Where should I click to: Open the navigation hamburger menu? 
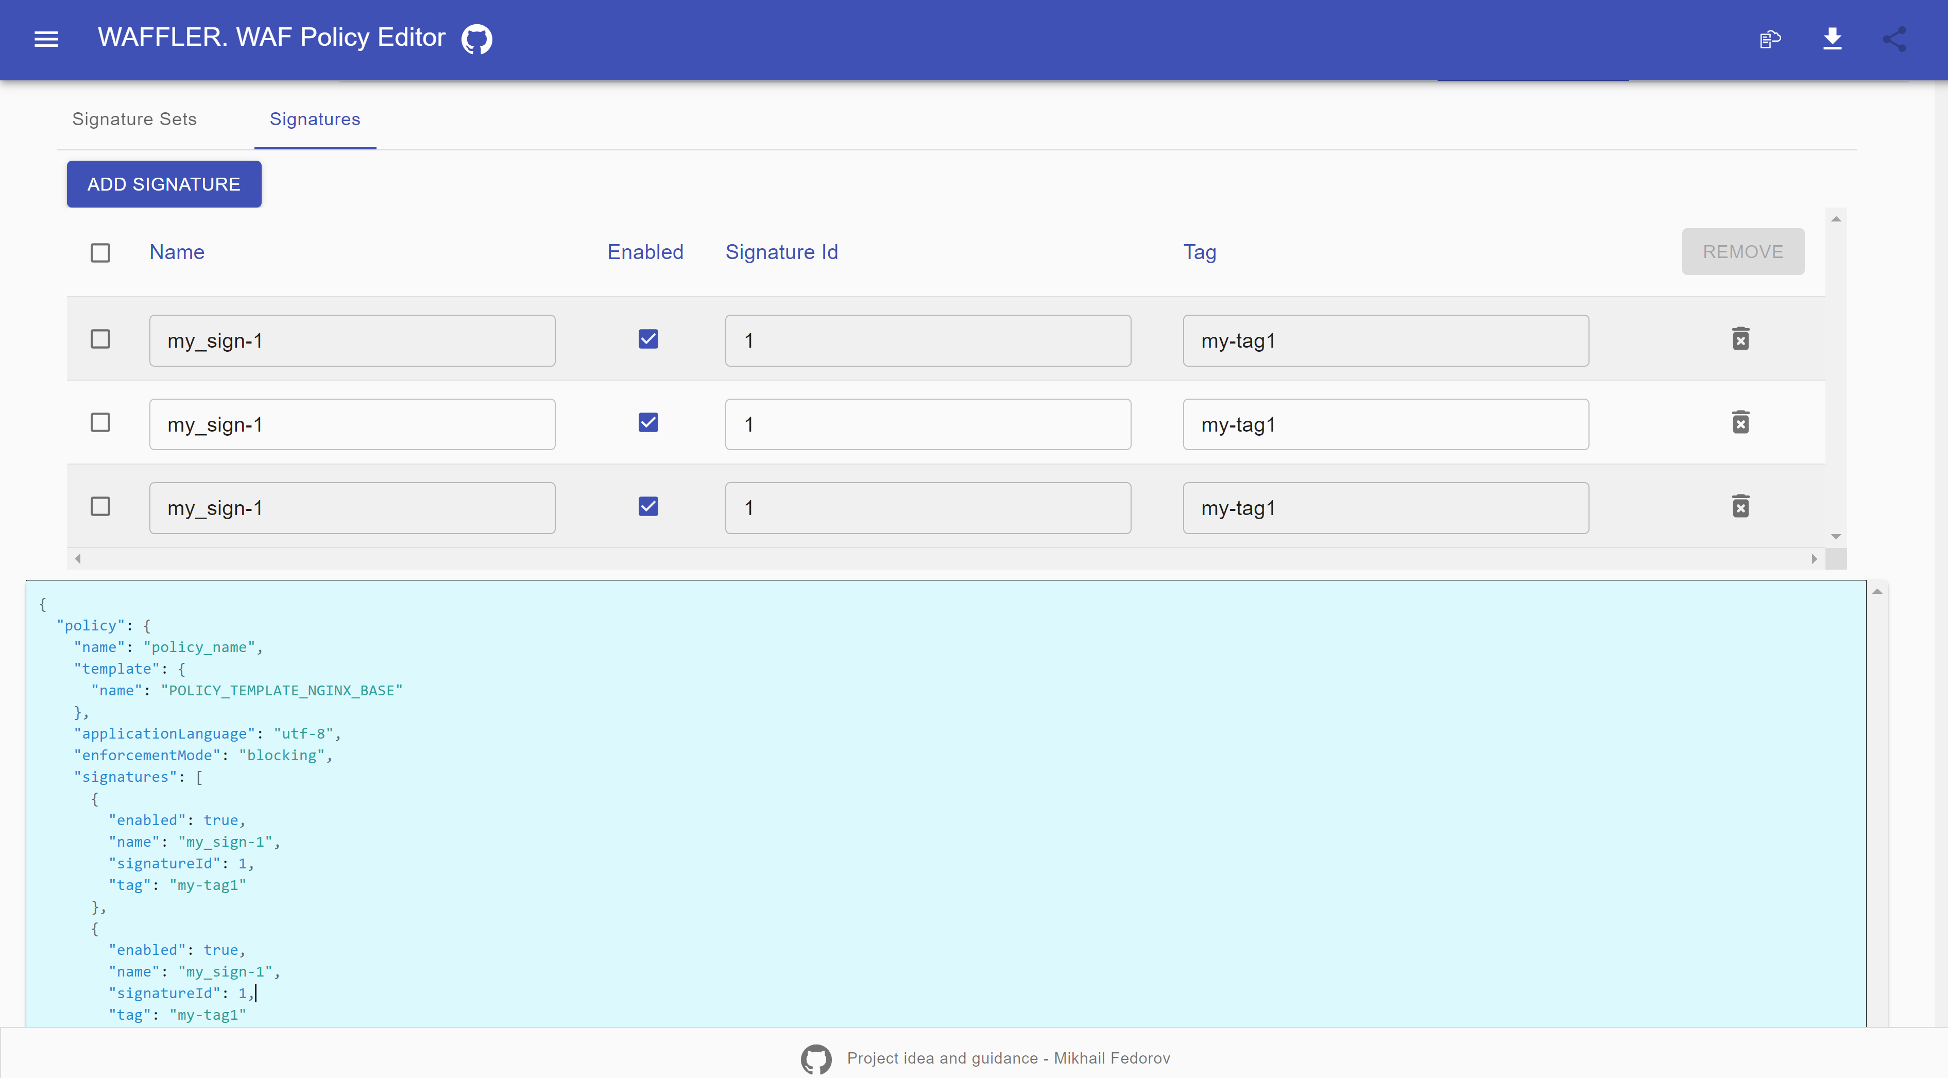pyautogui.click(x=45, y=39)
